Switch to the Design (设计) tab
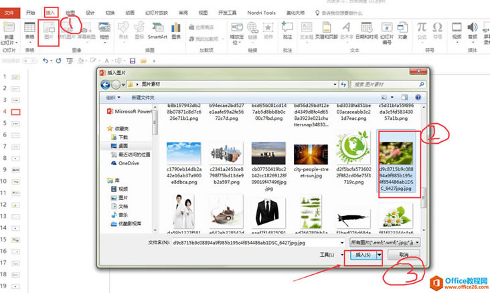This screenshot has width=490, height=293. (90, 13)
